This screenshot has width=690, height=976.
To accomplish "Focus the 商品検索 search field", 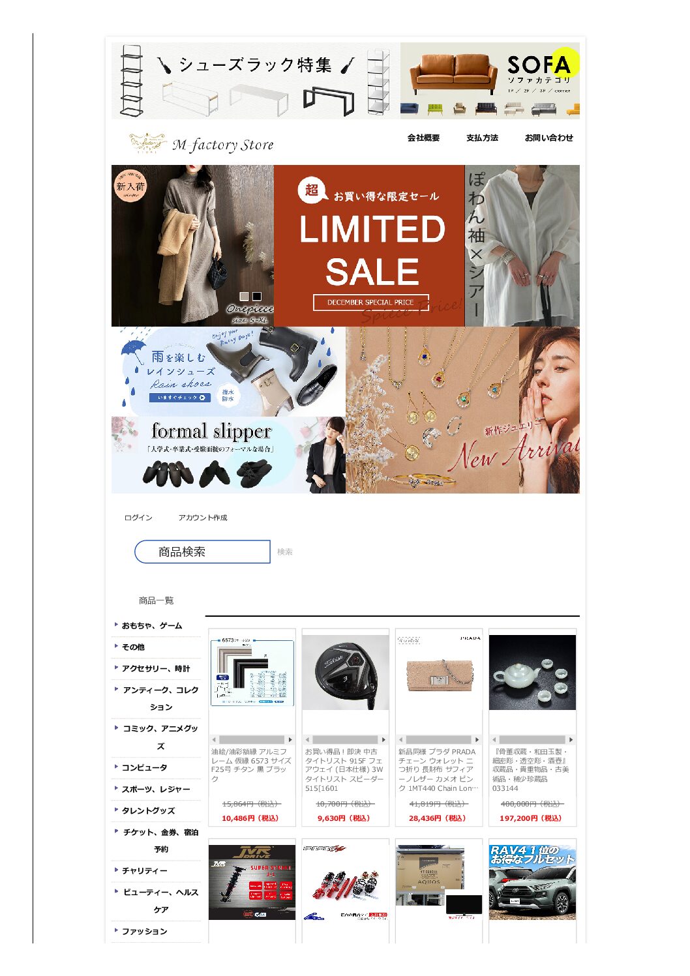I will tap(202, 552).
